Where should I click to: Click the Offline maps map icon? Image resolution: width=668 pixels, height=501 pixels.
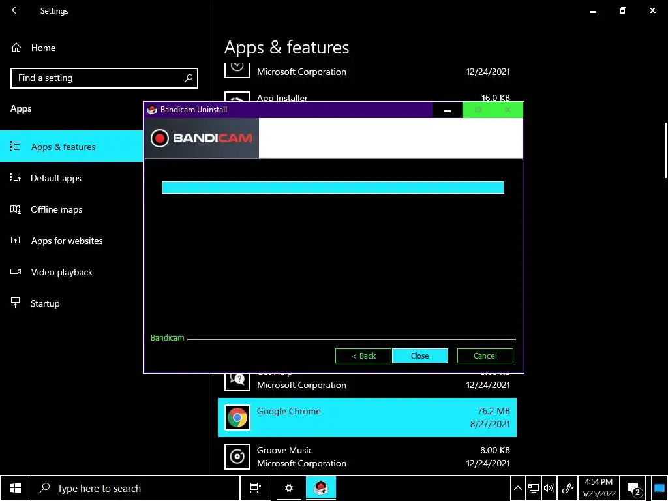[16, 209]
